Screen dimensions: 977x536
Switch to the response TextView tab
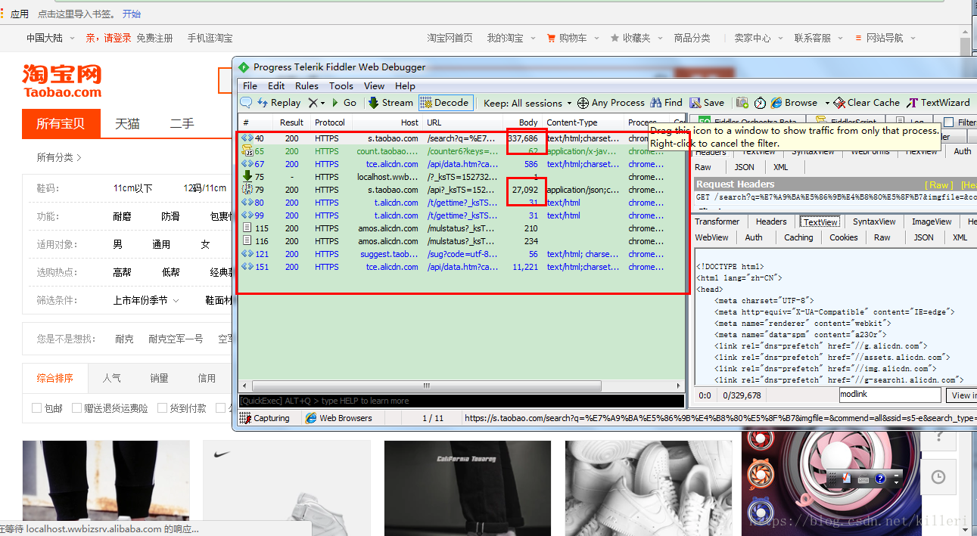click(820, 222)
